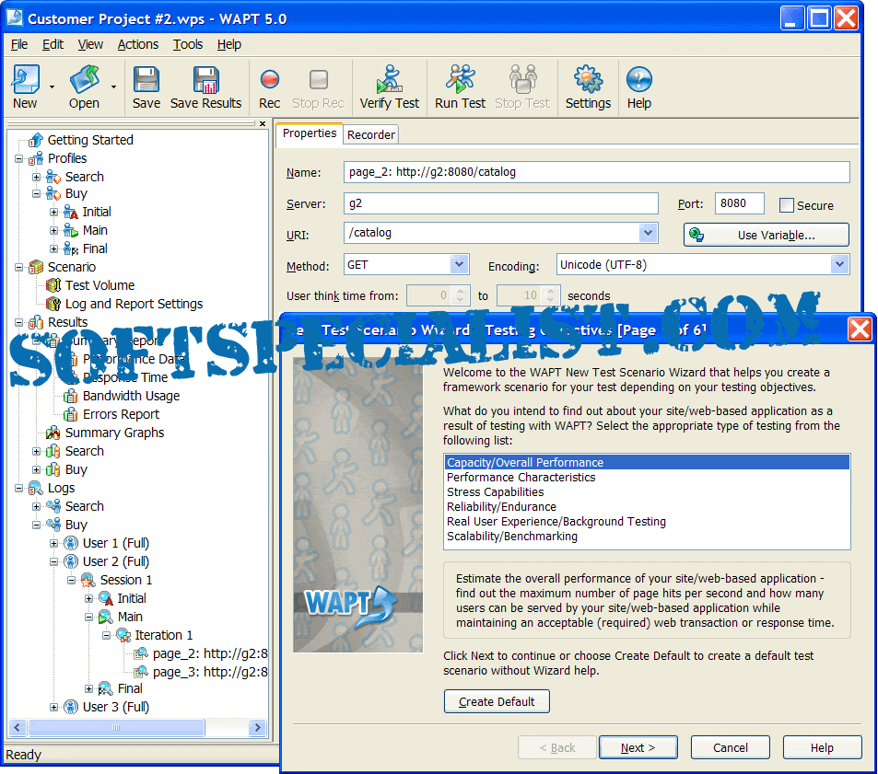Click the Iteration 1 icon
The height and width of the screenshot is (774, 878).
[123, 635]
